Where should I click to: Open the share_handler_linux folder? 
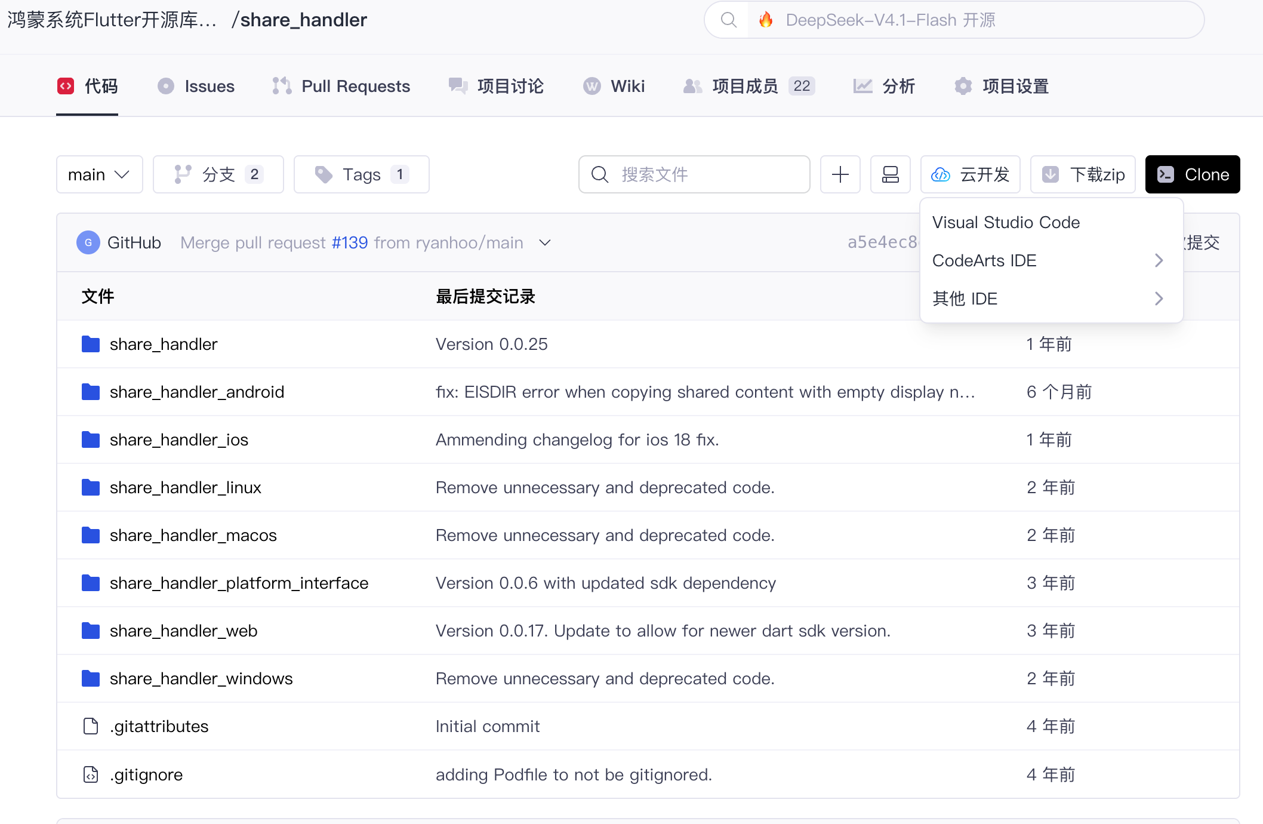click(x=186, y=487)
